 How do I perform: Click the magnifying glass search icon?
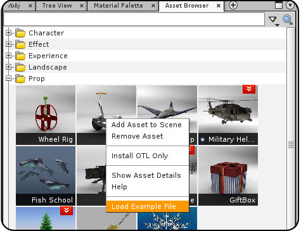point(288,20)
